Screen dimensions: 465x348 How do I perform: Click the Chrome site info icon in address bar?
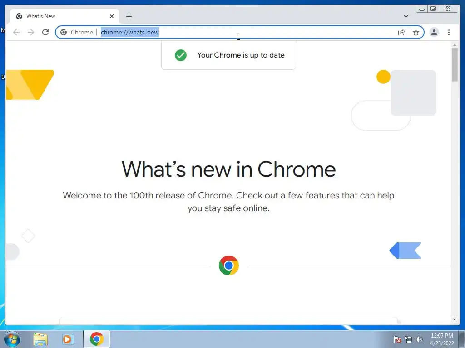point(64,32)
